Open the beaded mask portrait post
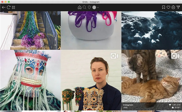 (30, 80)
